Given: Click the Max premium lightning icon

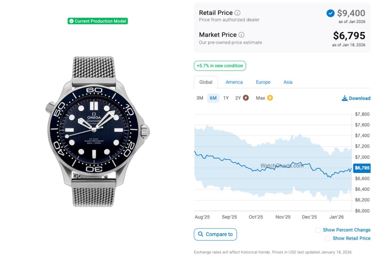Looking at the screenshot, I should point(270,98).
